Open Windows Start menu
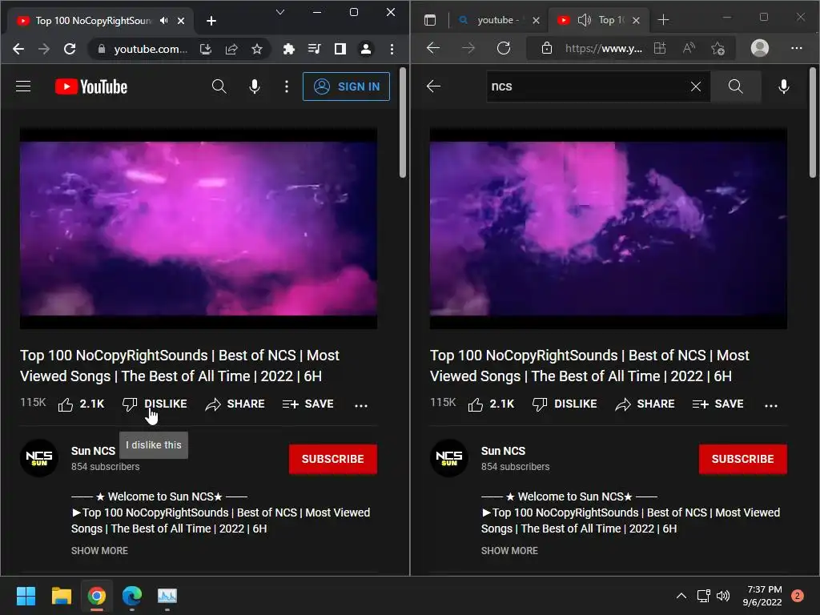 coord(26,596)
